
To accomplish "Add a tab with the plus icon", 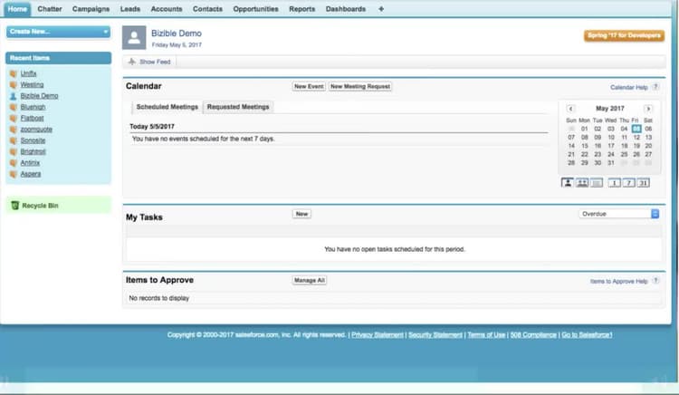I will (381, 9).
